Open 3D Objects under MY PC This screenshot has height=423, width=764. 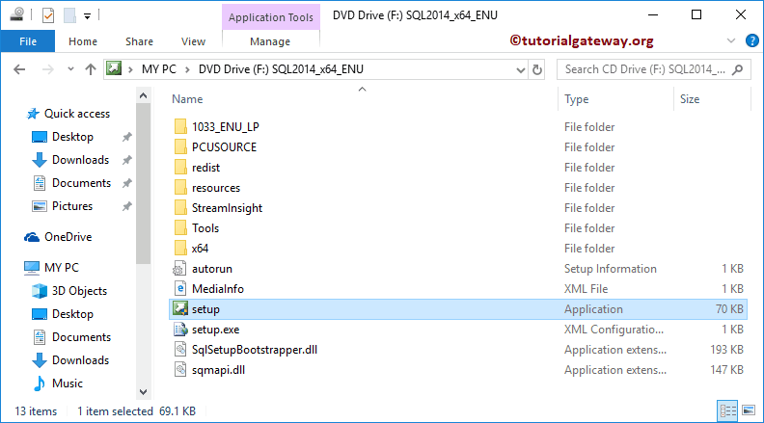pyautogui.click(x=79, y=291)
